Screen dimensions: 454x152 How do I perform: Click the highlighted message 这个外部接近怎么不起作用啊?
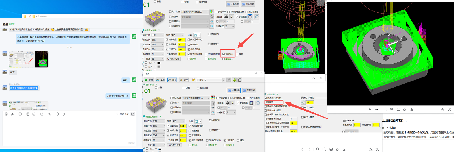[24, 88]
